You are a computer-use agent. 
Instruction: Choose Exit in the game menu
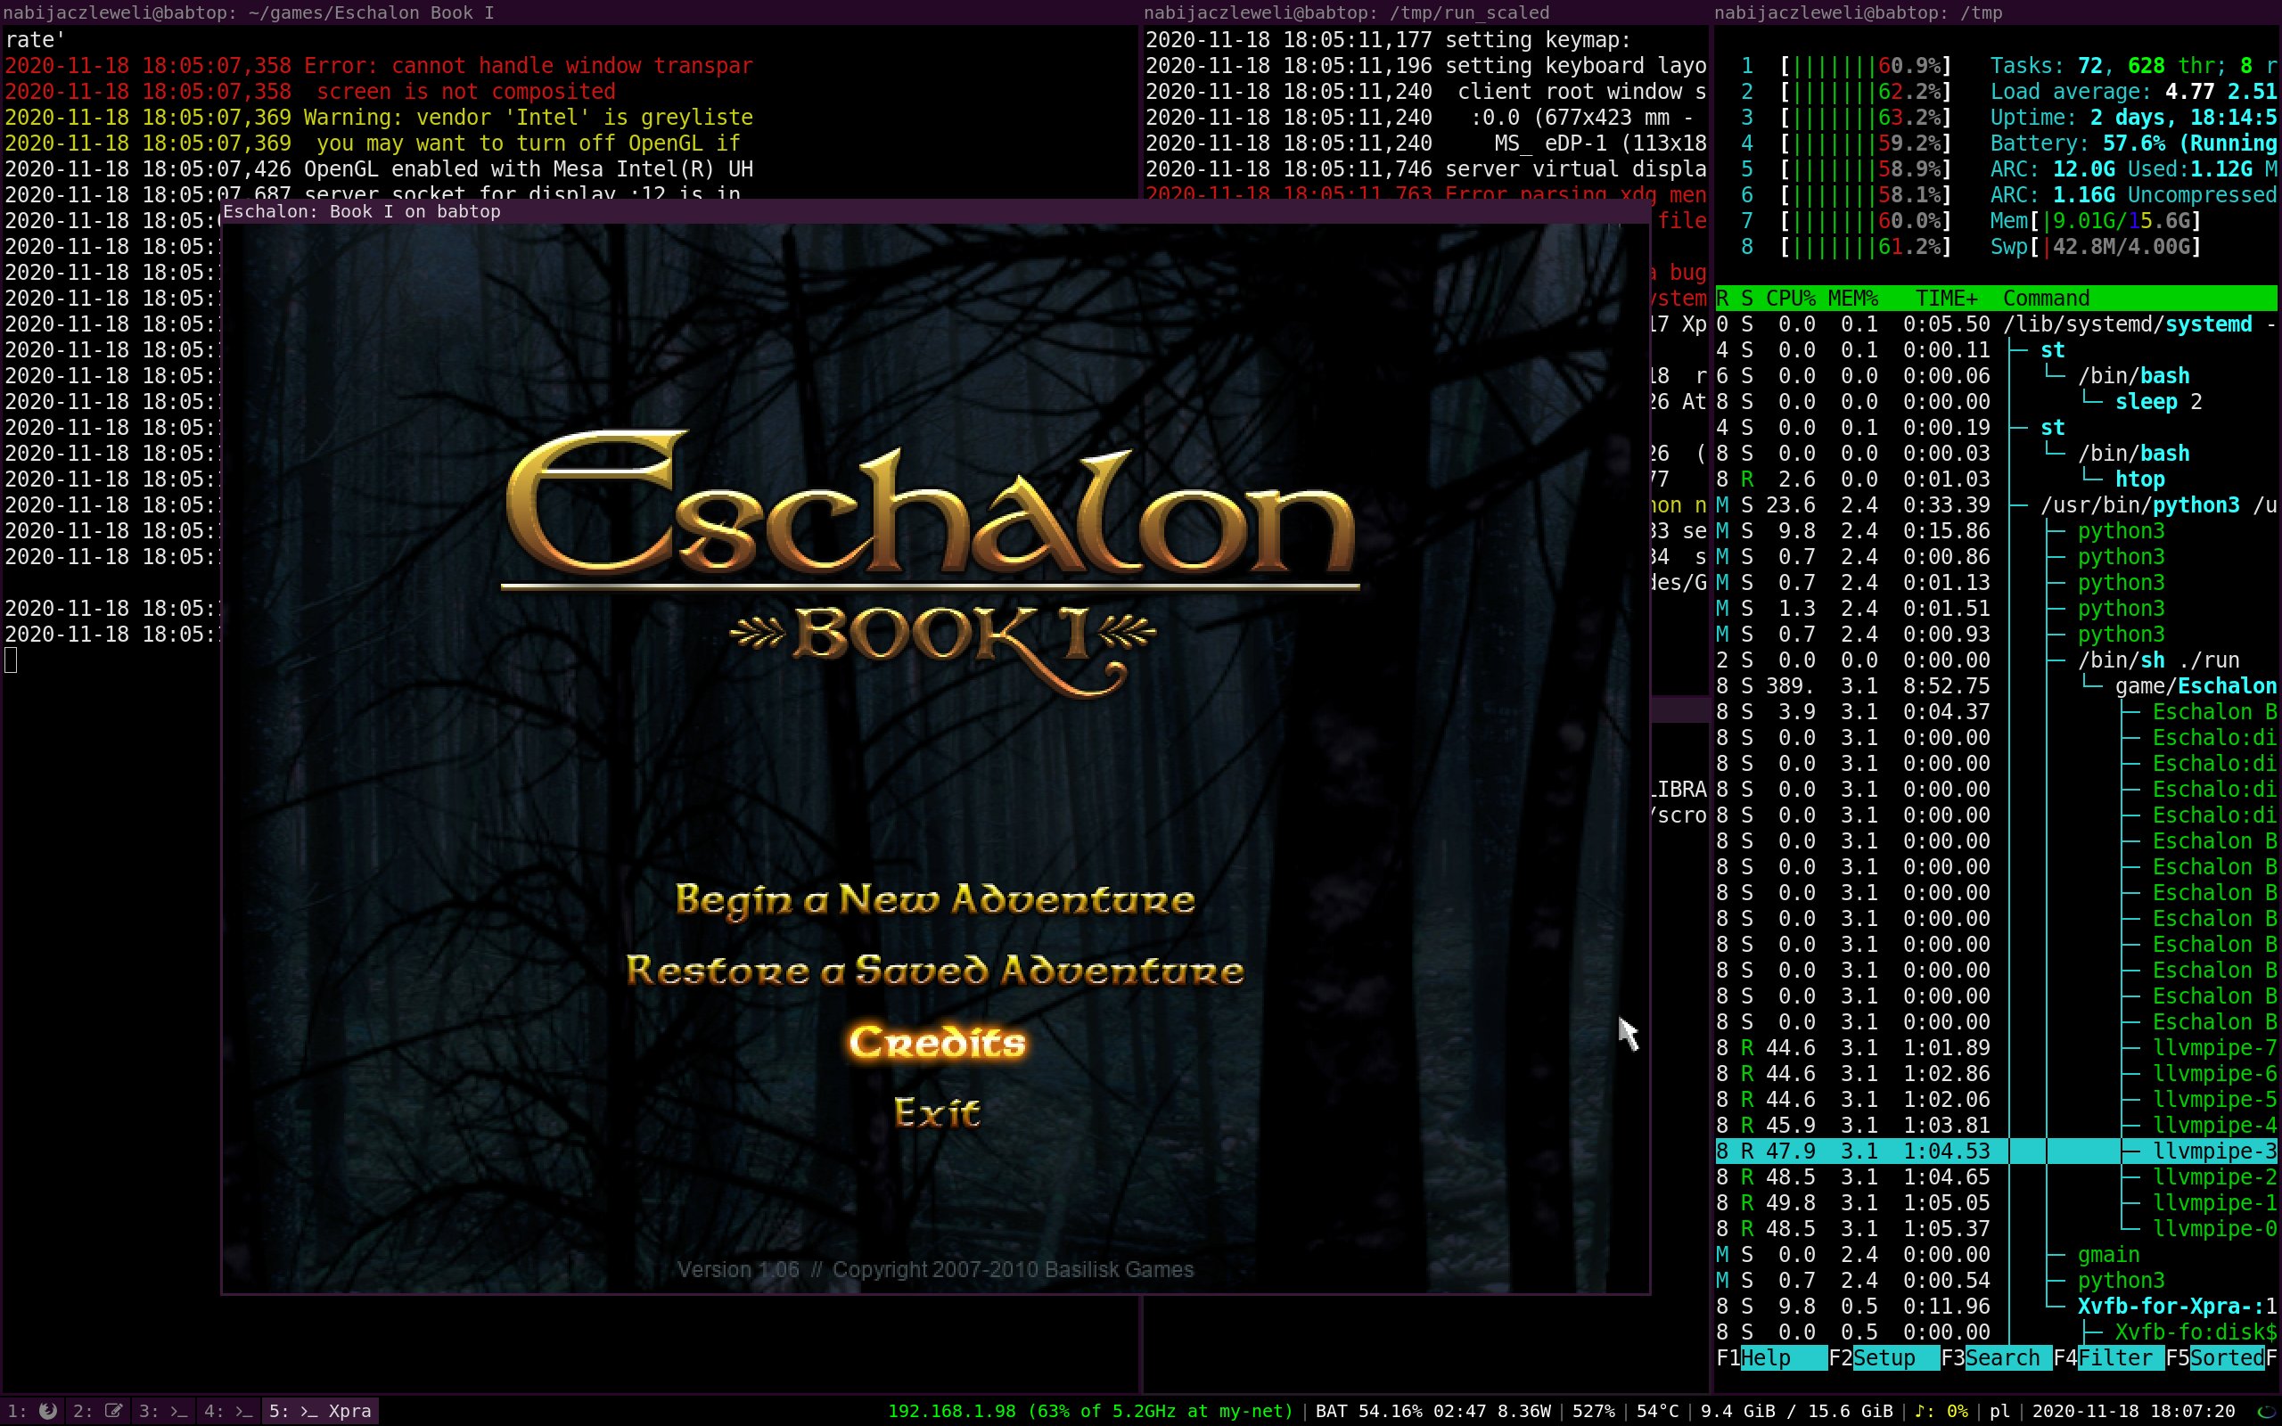pos(936,1113)
